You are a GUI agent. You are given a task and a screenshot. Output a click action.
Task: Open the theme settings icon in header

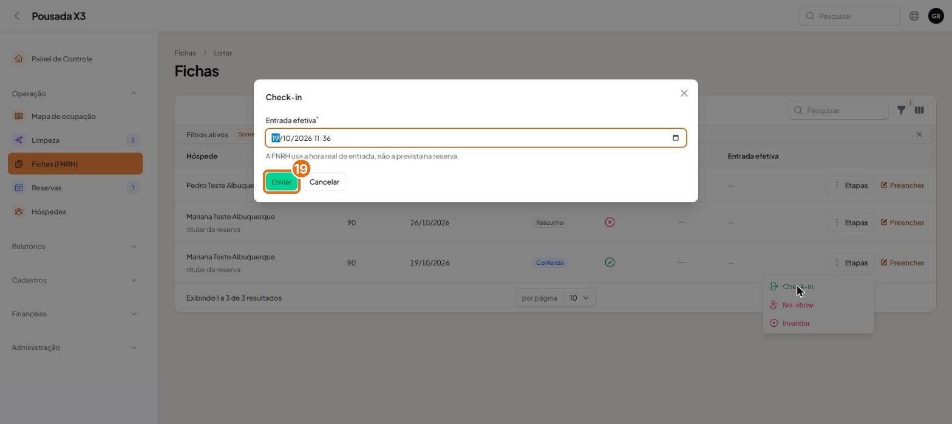pos(914,16)
